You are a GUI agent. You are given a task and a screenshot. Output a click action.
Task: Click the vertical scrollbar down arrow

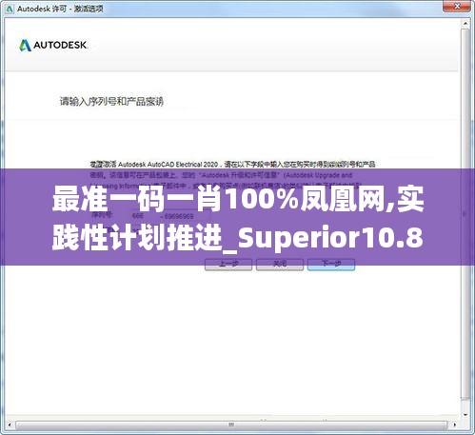coord(465,414)
